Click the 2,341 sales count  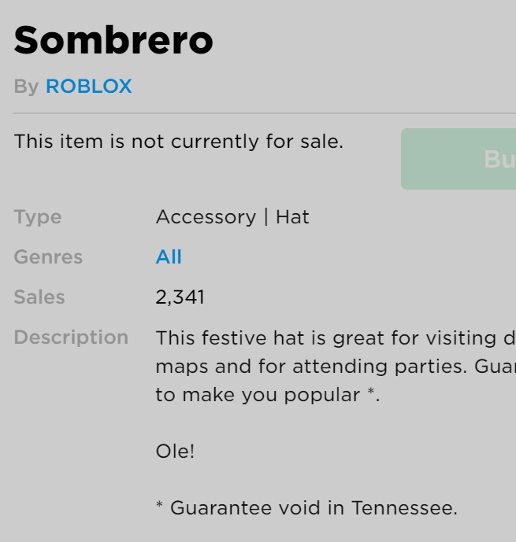[x=180, y=297]
